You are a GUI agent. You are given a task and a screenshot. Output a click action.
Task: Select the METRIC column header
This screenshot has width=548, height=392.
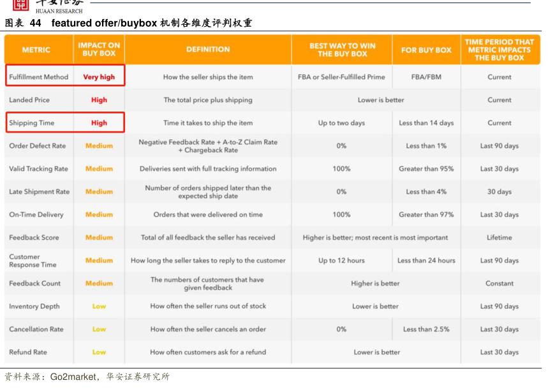pyautogui.click(x=36, y=50)
